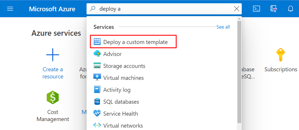
Task: Click the Virtual machines service icon
Action: pos(98,78)
